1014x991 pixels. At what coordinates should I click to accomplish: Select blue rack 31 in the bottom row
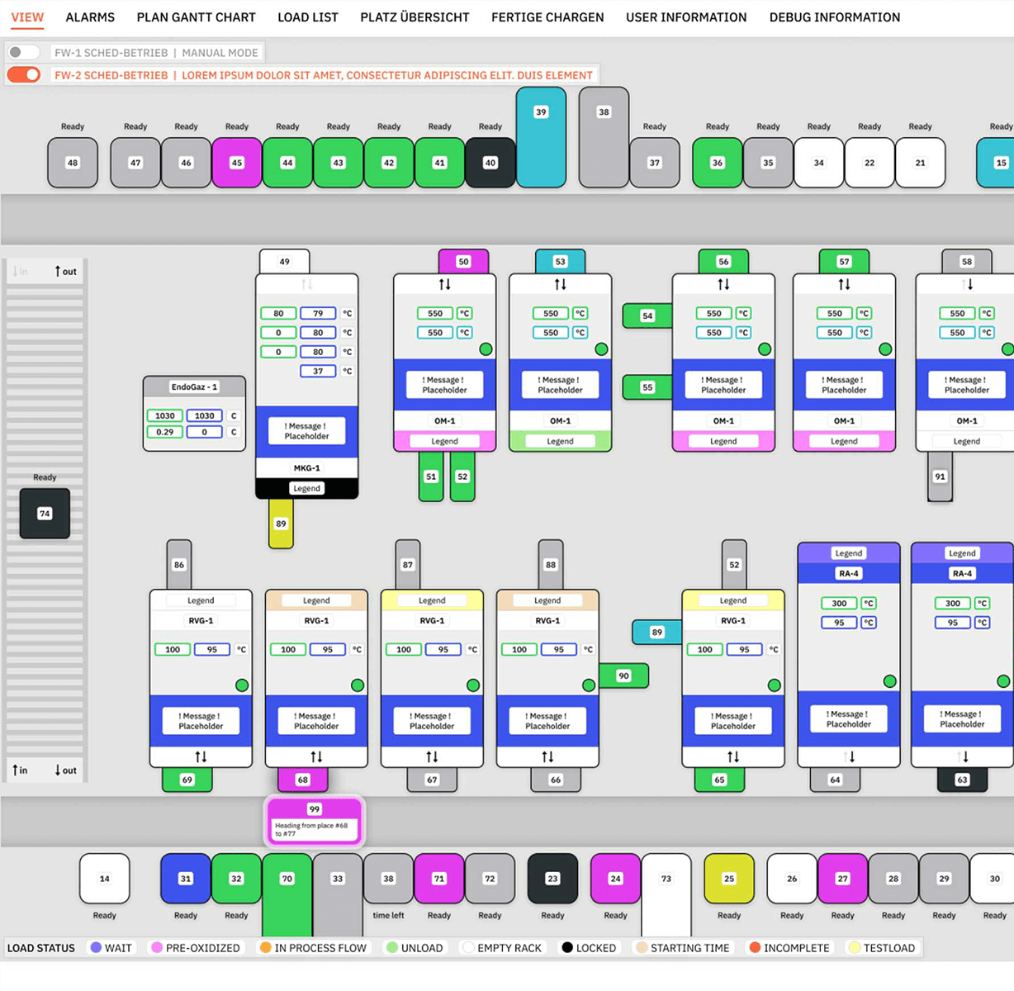[x=186, y=879]
